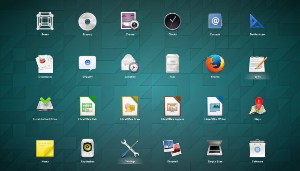This screenshot has height=171, width=300.
Task: Open Rhythmbox music player
Action: tap(87, 148)
